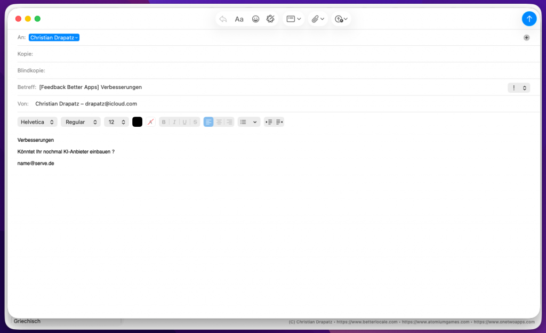Open the Regular font style dropdown

81,122
